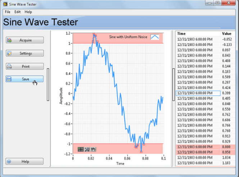The image size is (239, 177).
Task: Click the printer icon on Print button
Action: click(9, 66)
